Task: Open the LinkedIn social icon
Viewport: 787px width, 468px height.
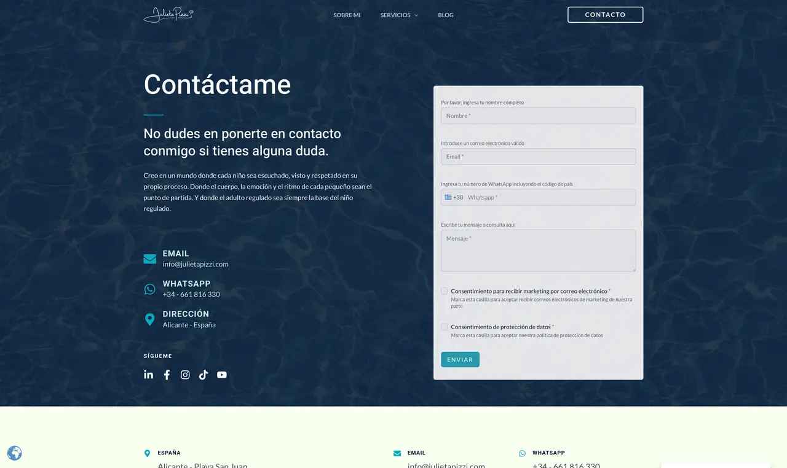Action: (x=148, y=375)
